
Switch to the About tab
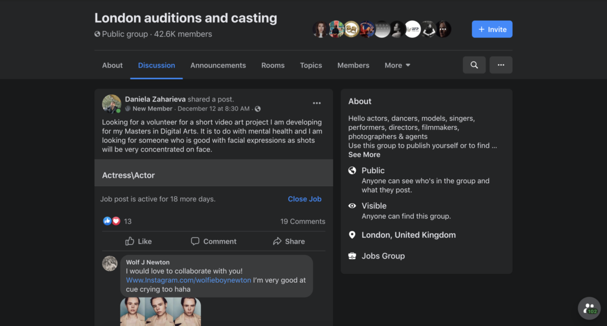tap(112, 65)
